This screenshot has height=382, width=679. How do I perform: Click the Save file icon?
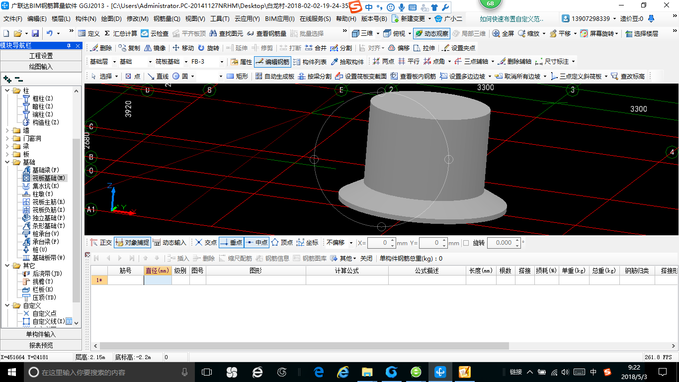35,33
